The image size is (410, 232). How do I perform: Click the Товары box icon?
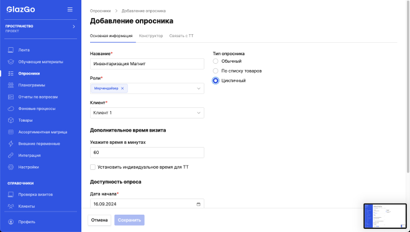coord(11,120)
